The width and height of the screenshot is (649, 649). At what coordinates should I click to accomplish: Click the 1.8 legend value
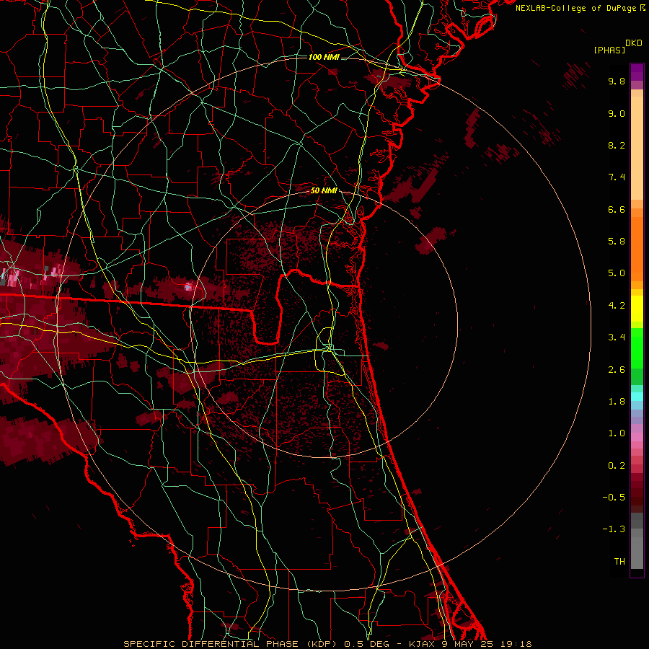click(x=617, y=402)
